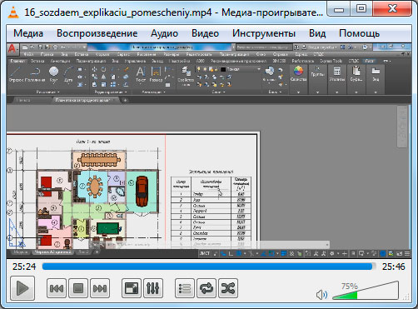Toggle the total time display 25:46
Image resolution: width=418 pixels, height=309 pixels.
(393, 267)
